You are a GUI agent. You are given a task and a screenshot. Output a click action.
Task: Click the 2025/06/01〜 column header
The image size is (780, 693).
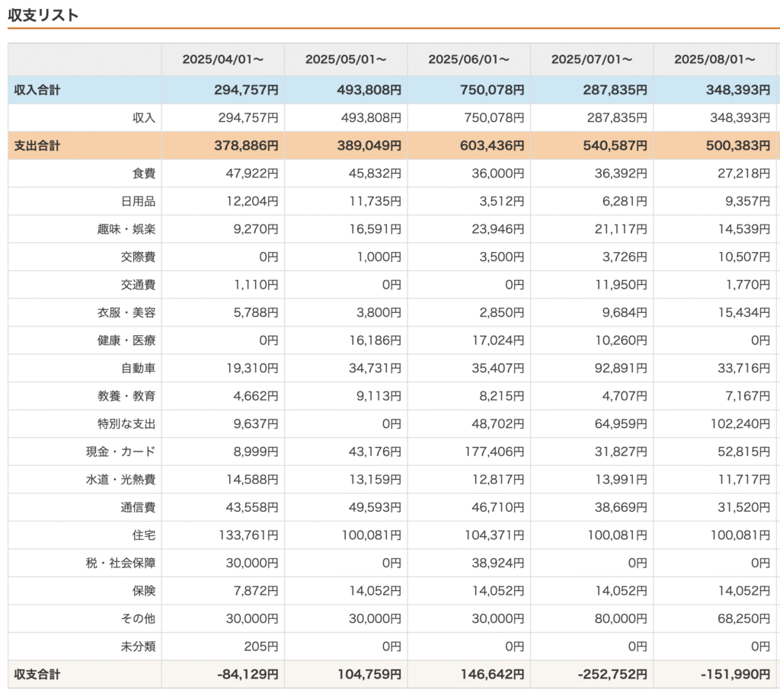tap(468, 59)
